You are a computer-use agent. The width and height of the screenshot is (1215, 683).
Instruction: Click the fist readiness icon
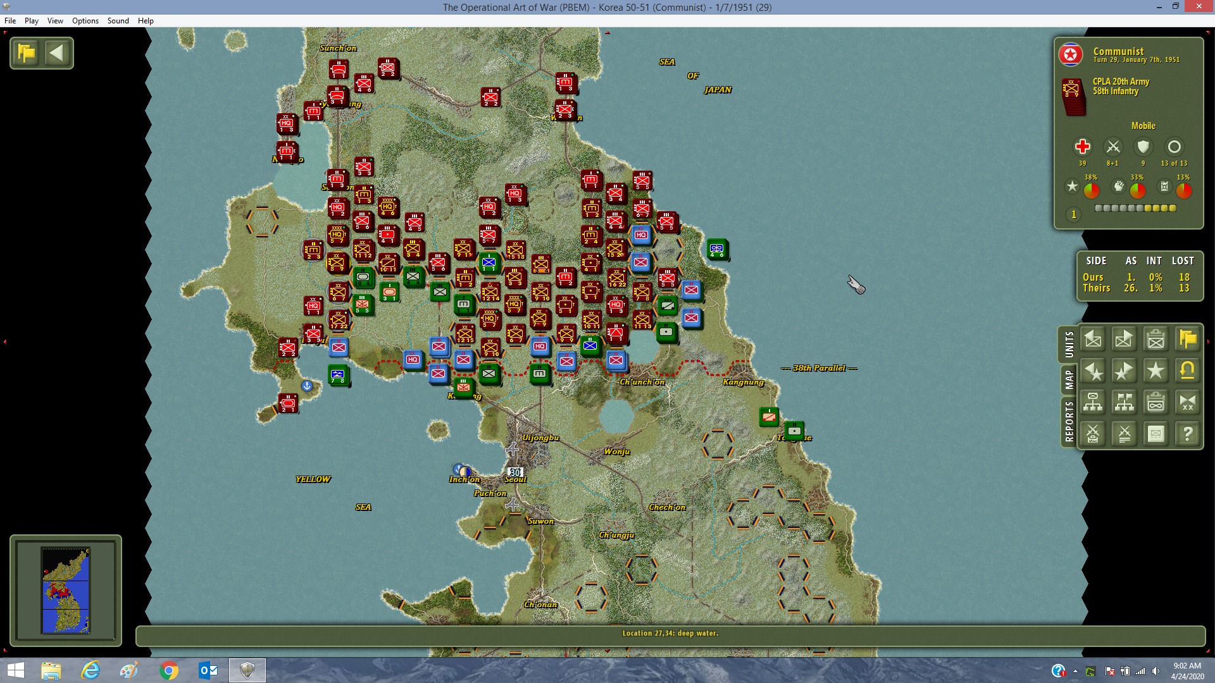1119,187
